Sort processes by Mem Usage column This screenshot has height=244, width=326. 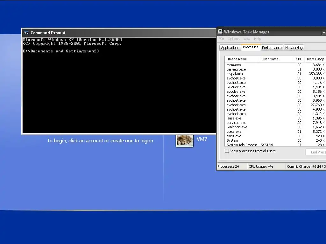coord(315,59)
